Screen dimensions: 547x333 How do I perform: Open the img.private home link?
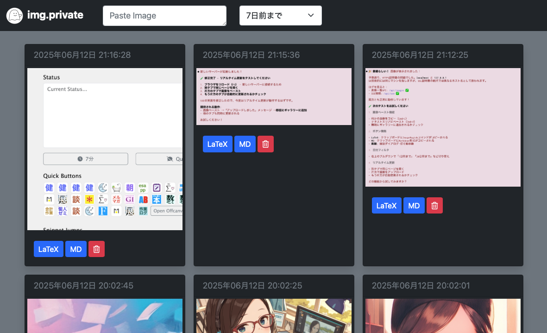click(55, 15)
